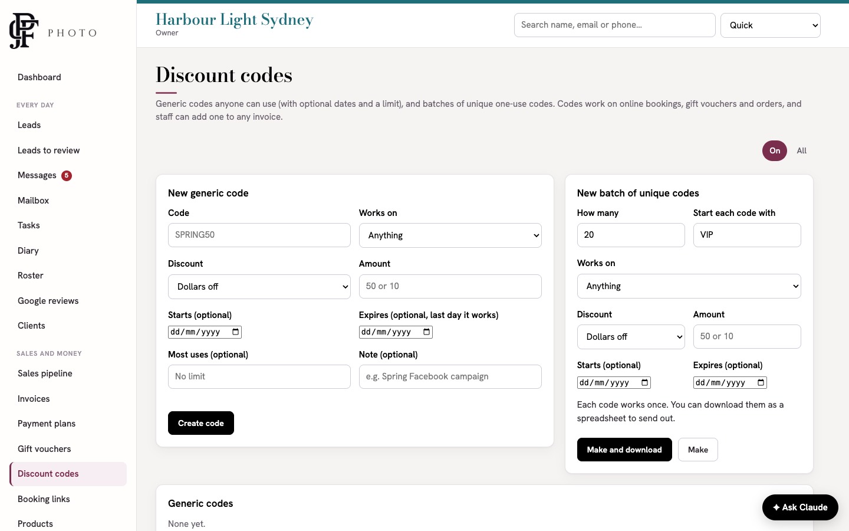
Task: Click generic code Starts date field
Action: tap(205, 332)
